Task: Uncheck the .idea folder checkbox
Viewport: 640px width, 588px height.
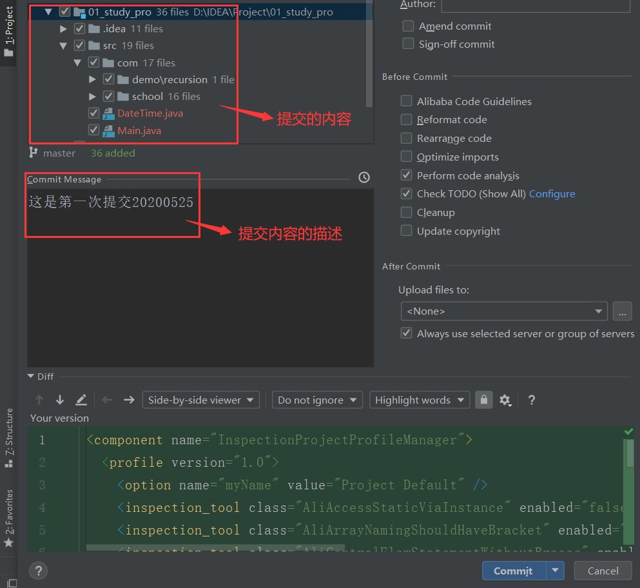Action: 79,28
